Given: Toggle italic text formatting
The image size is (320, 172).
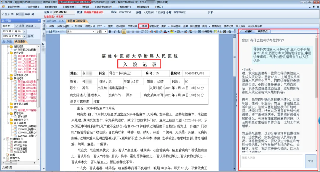Looking at the screenshot, I should (114, 32).
